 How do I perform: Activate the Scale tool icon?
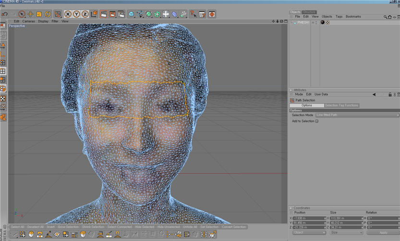tap(39, 14)
